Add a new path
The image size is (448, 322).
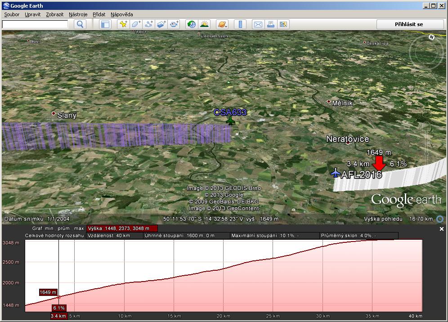149,24
